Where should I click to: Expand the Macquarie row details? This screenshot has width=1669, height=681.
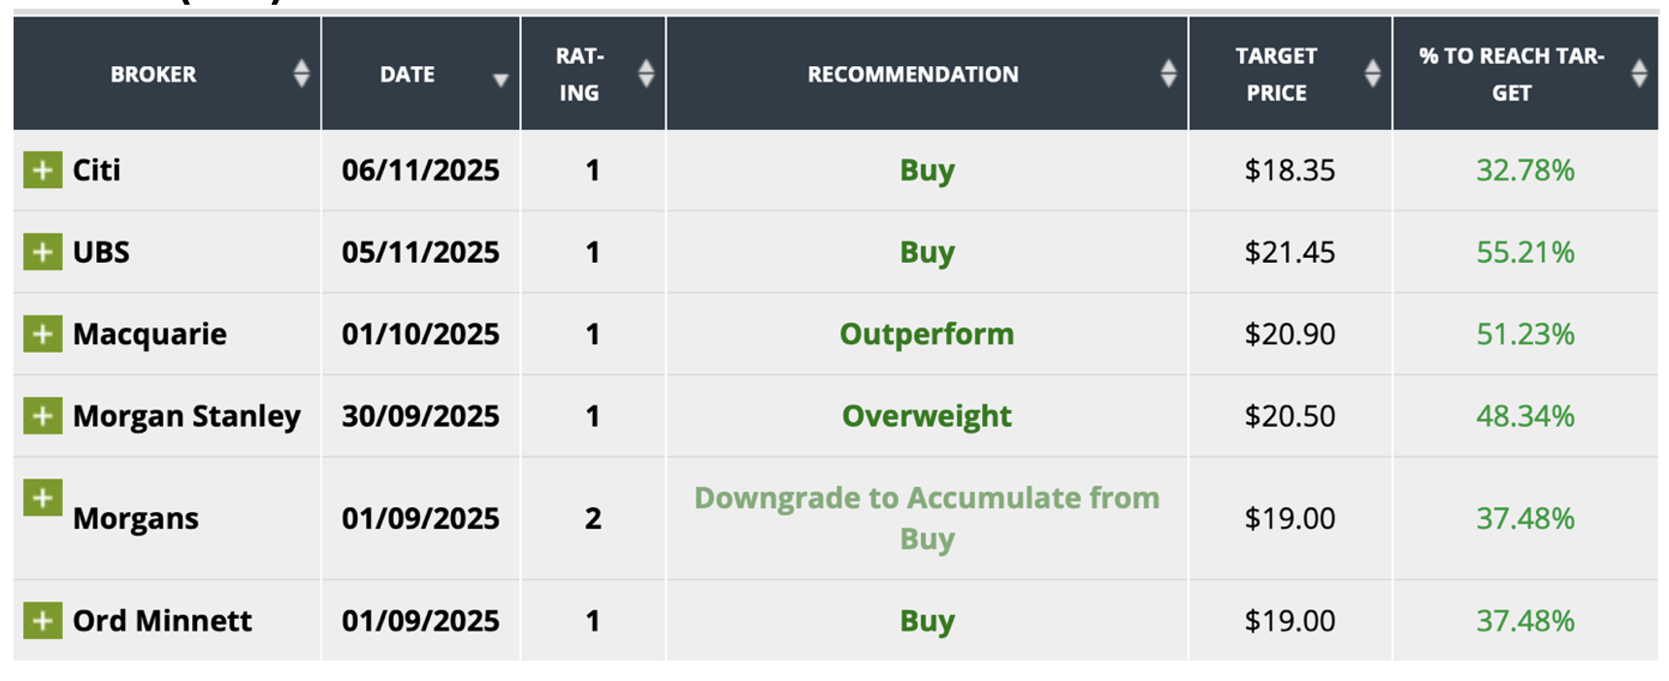point(43,335)
